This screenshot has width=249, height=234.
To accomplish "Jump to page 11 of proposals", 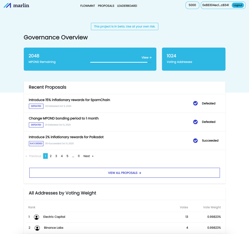I will pyautogui.click(x=79, y=156).
